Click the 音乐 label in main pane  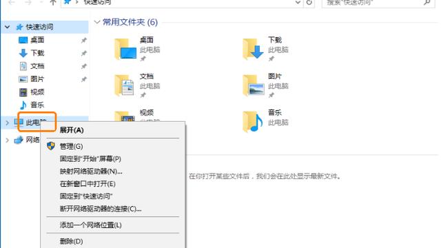(275, 112)
